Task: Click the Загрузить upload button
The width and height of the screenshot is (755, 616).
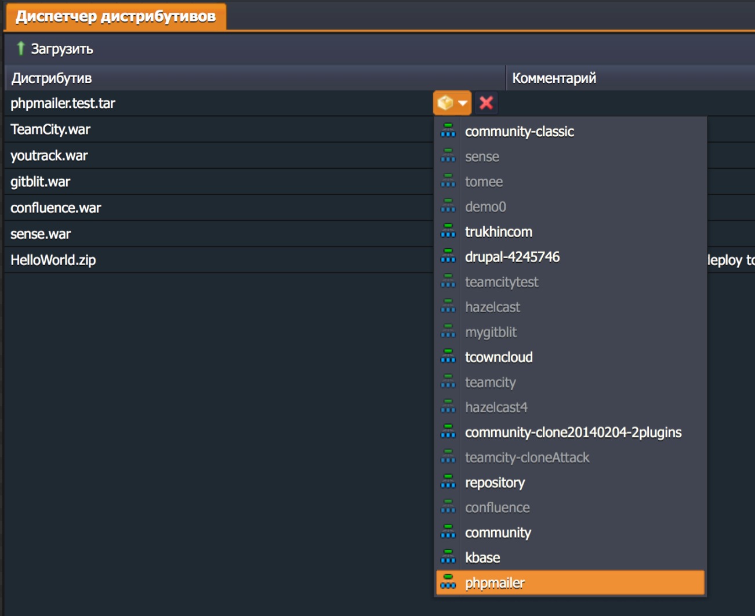Action: click(x=55, y=49)
